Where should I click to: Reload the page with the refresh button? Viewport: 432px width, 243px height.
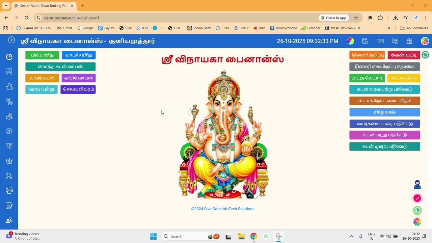[26, 18]
